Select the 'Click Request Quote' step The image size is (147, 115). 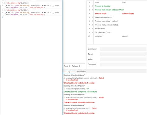[x=103, y=32]
